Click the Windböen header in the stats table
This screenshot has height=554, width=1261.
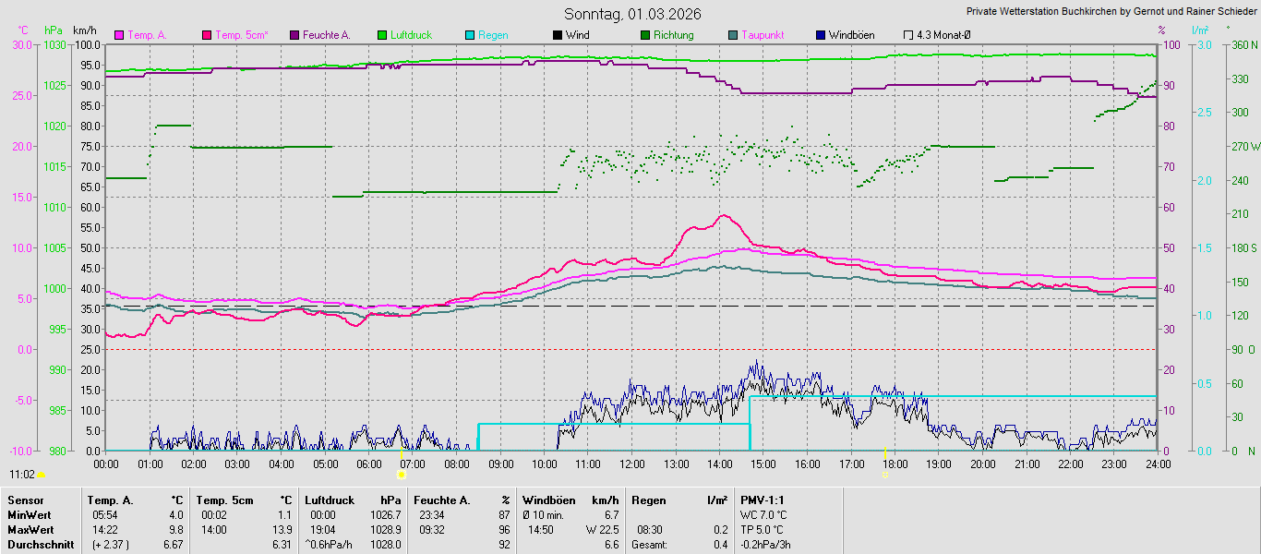click(548, 500)
